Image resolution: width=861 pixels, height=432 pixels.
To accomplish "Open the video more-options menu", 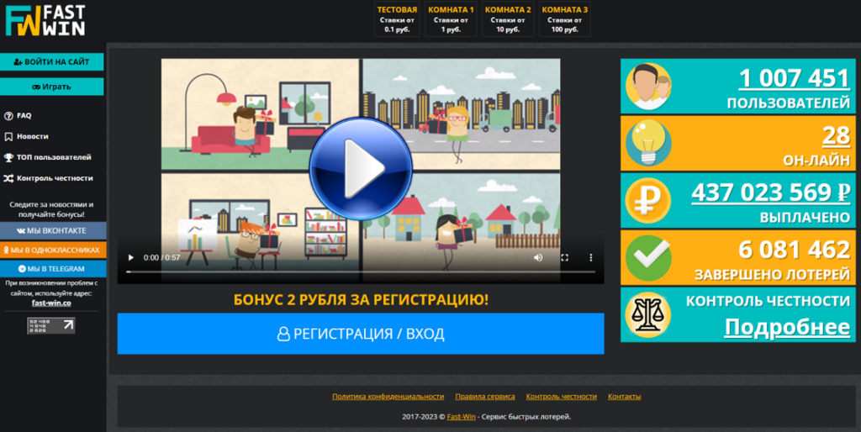I will [x=591, y=257].
